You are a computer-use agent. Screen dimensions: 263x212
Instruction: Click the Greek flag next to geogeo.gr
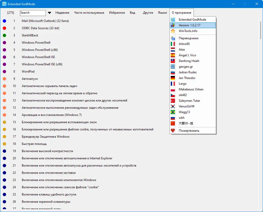click(x=173, y=67)
